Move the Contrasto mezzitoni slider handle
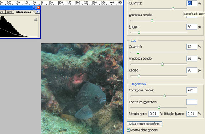This screenshot has height=134, width=205. [x=159, y=108]
